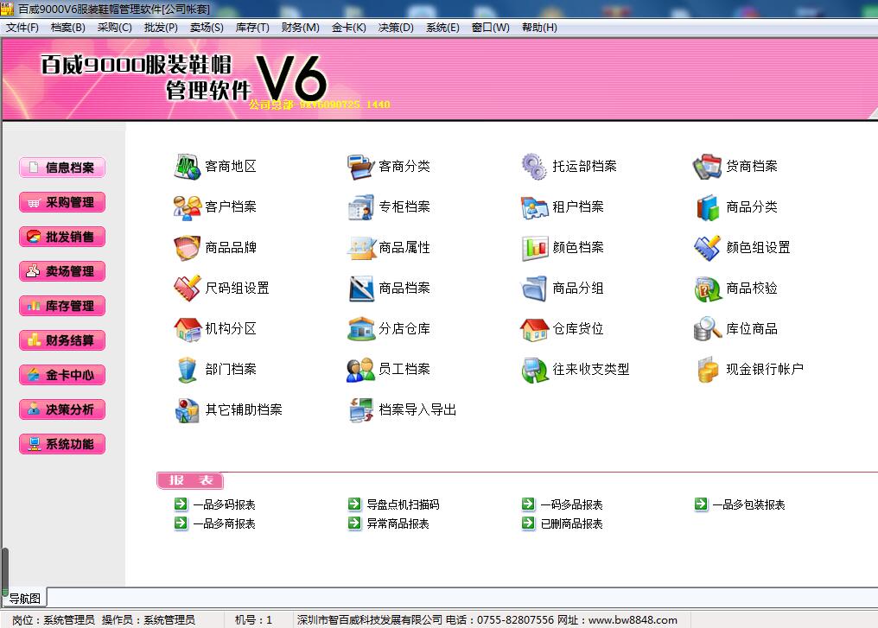Click the 档案导入导出 icon

tap(360, 410)
